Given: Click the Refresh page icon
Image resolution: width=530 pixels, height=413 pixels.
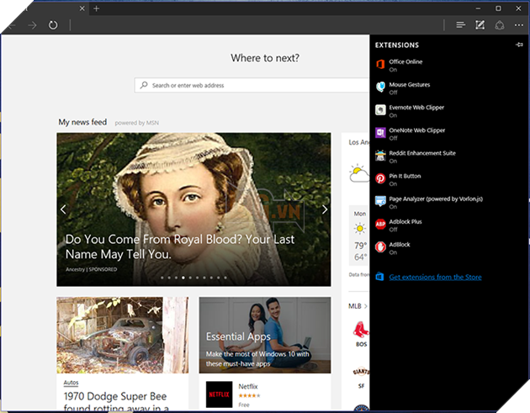Looking at the screenshot, I should [53, 25].
